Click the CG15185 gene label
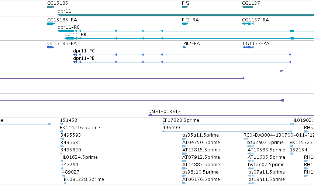 (x=58, y=3)
